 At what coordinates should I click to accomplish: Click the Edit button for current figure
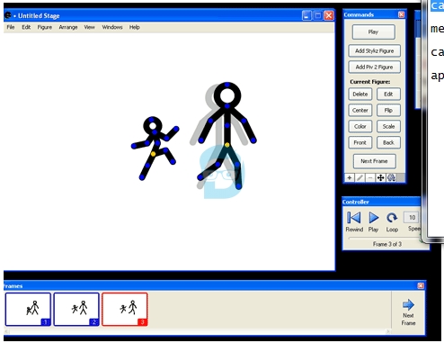click(x=388, y=95)
